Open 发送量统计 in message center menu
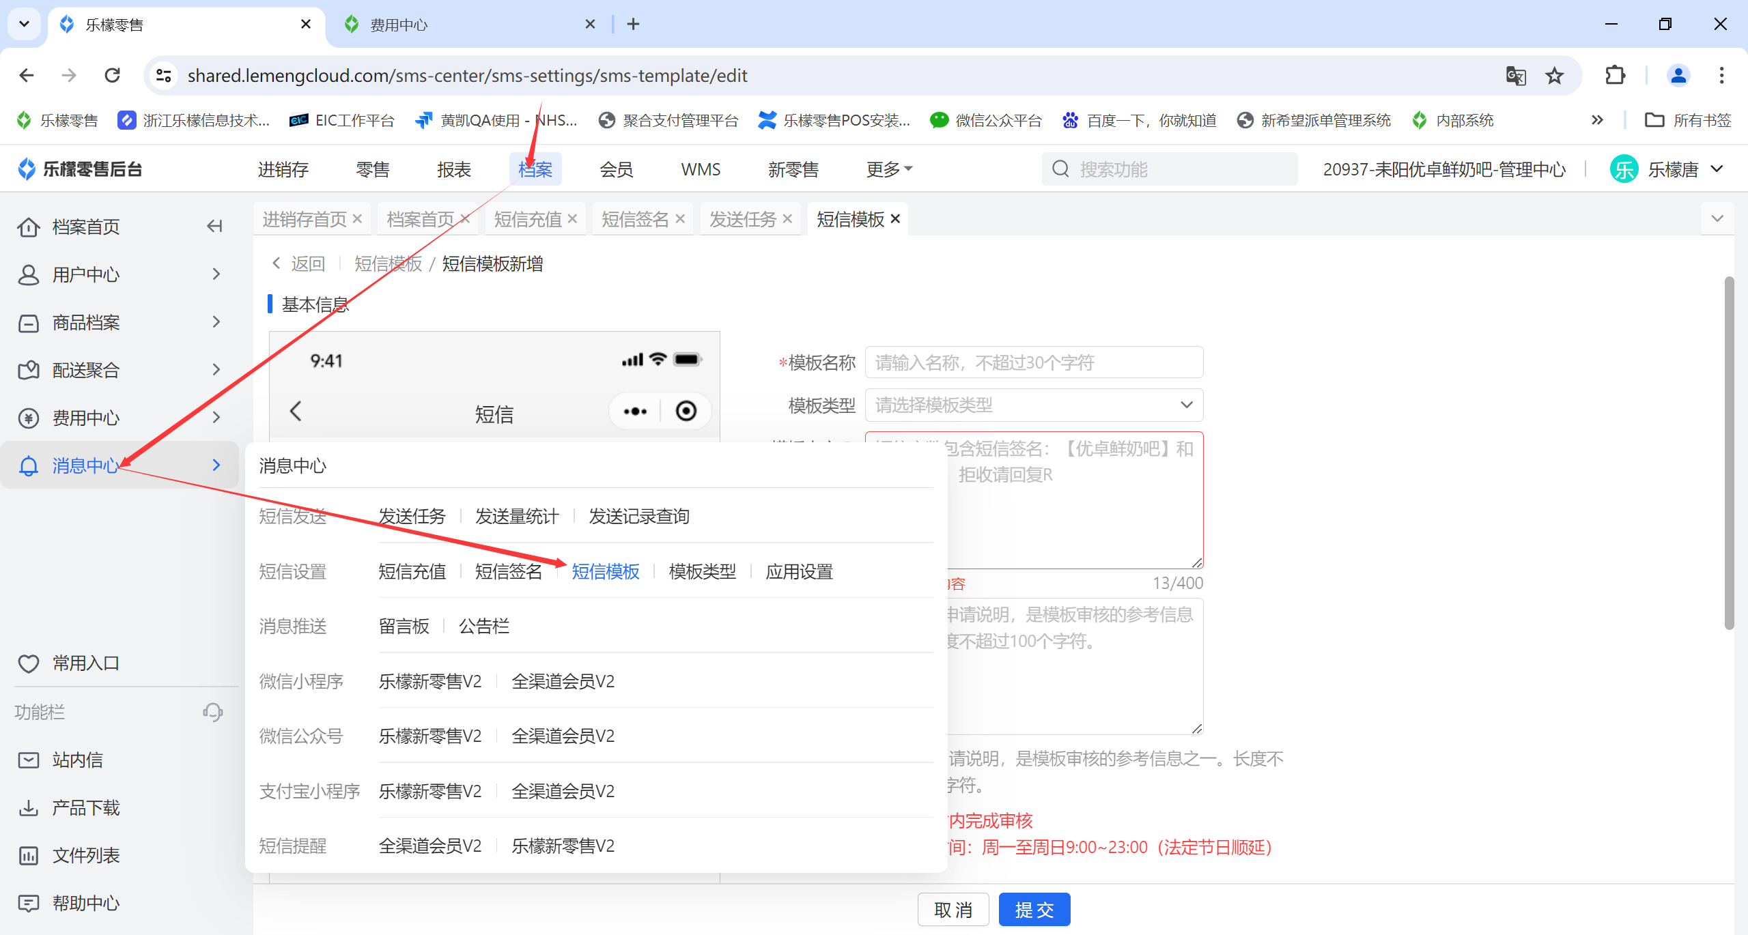 pyautogui.click(x=518, y=516)
